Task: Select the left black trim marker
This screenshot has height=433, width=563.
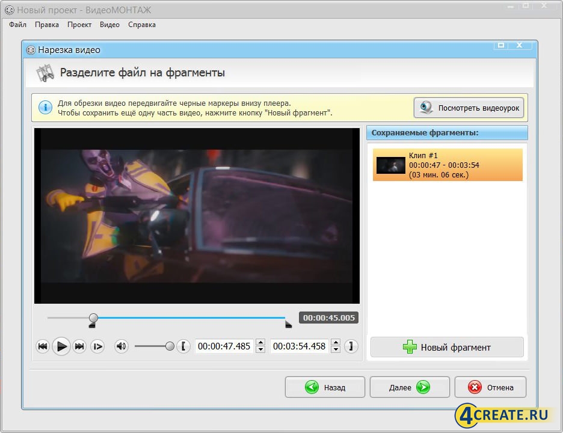Action: 92,325
